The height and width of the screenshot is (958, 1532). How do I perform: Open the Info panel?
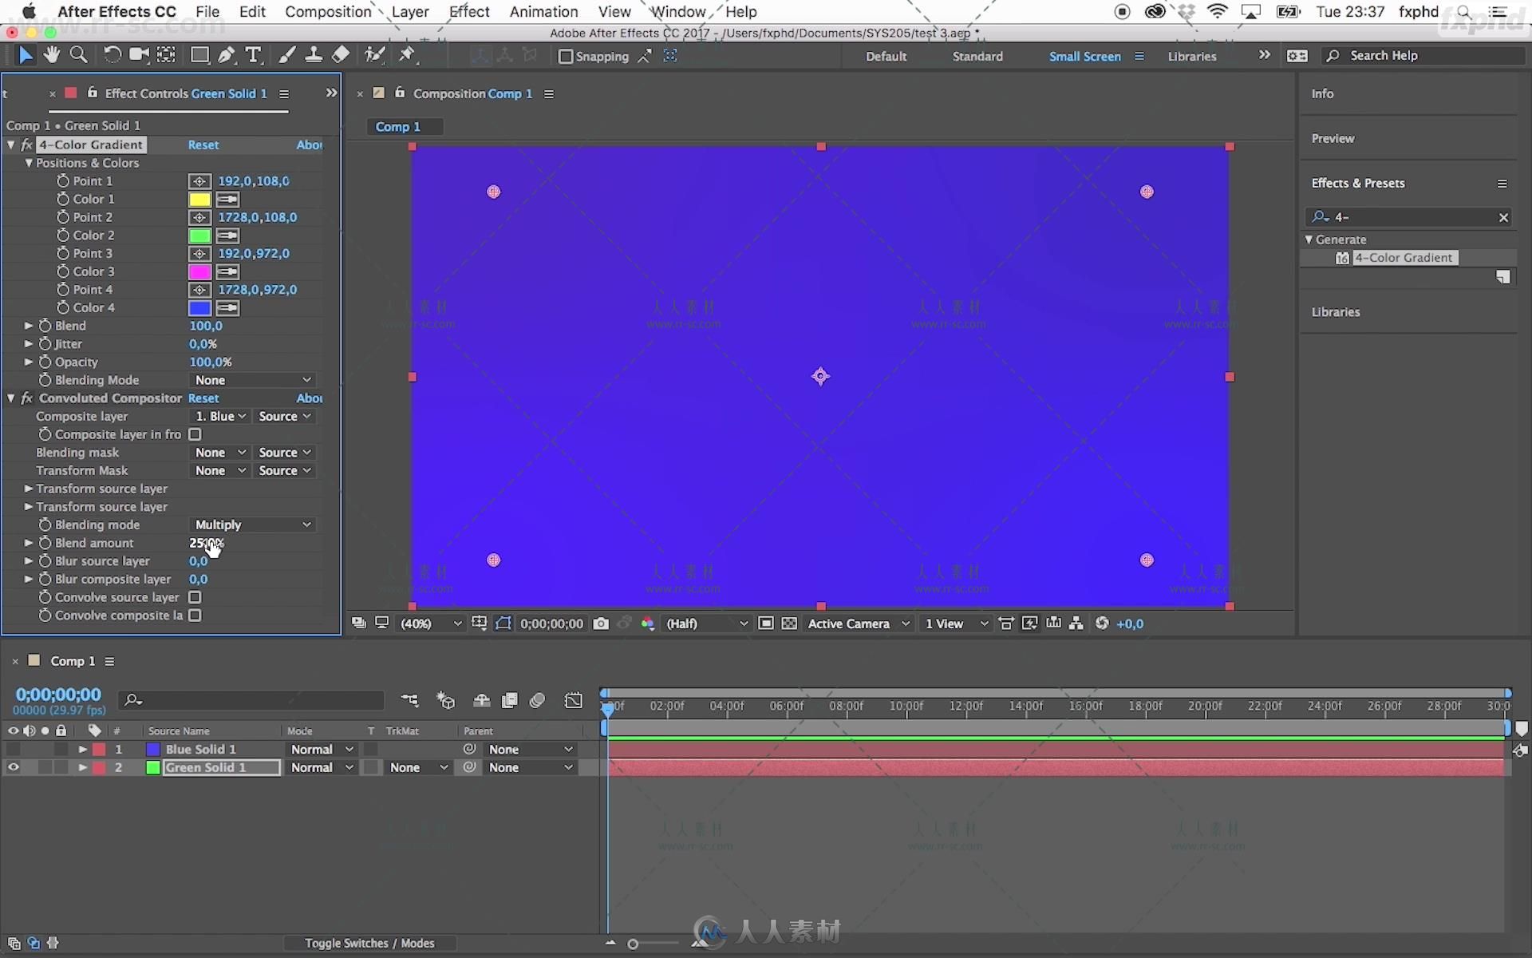(x=1322, y=93)
